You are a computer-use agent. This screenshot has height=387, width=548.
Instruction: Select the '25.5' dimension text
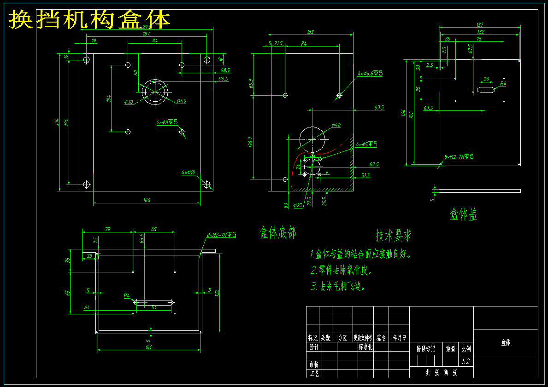coord(324,202)
